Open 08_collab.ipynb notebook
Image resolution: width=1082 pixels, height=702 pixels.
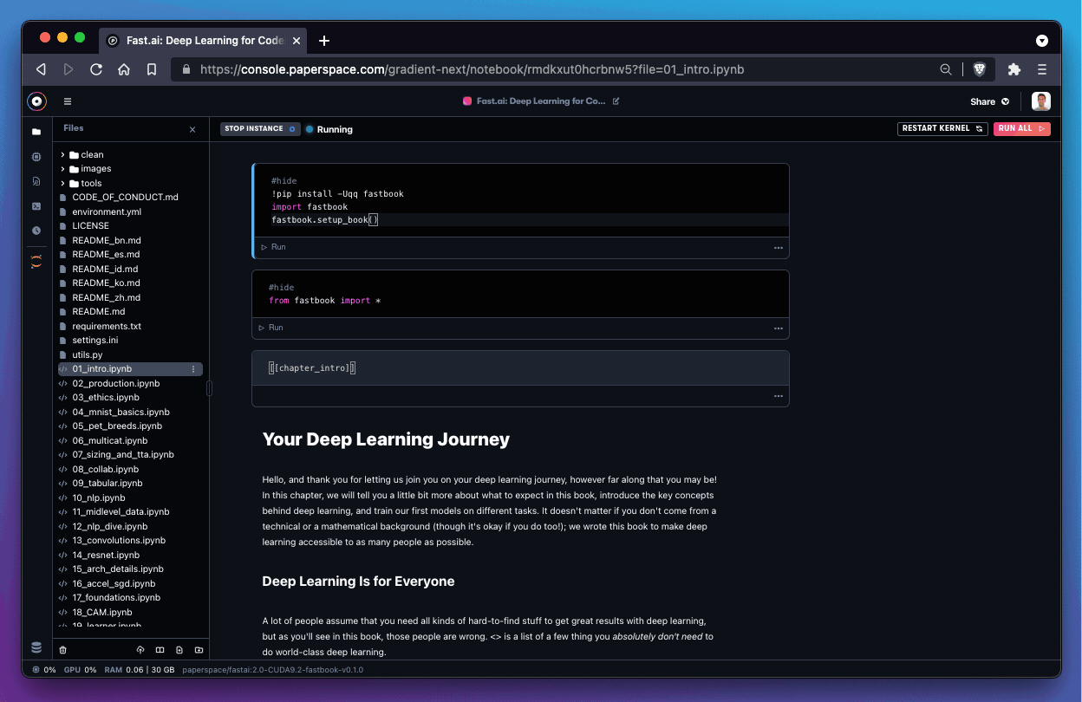coord(107,469)
